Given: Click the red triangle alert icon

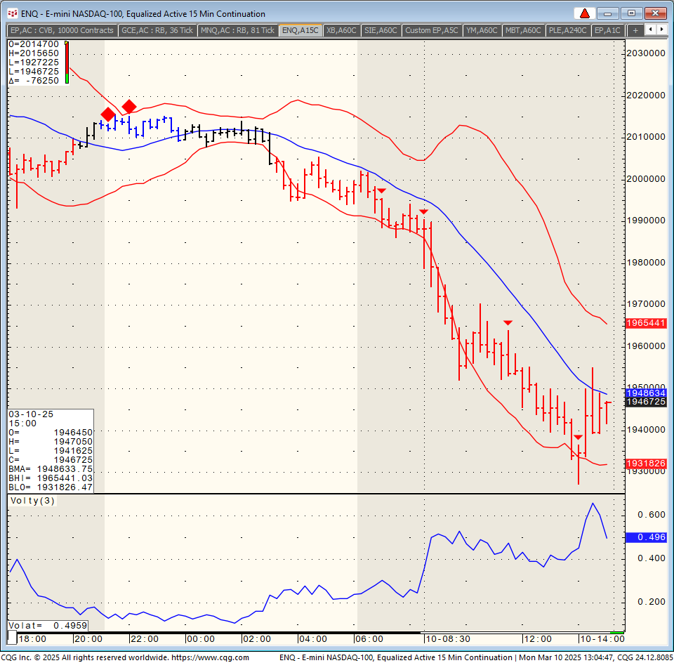Looking at the screenshot, I should [x=585, y=14].
